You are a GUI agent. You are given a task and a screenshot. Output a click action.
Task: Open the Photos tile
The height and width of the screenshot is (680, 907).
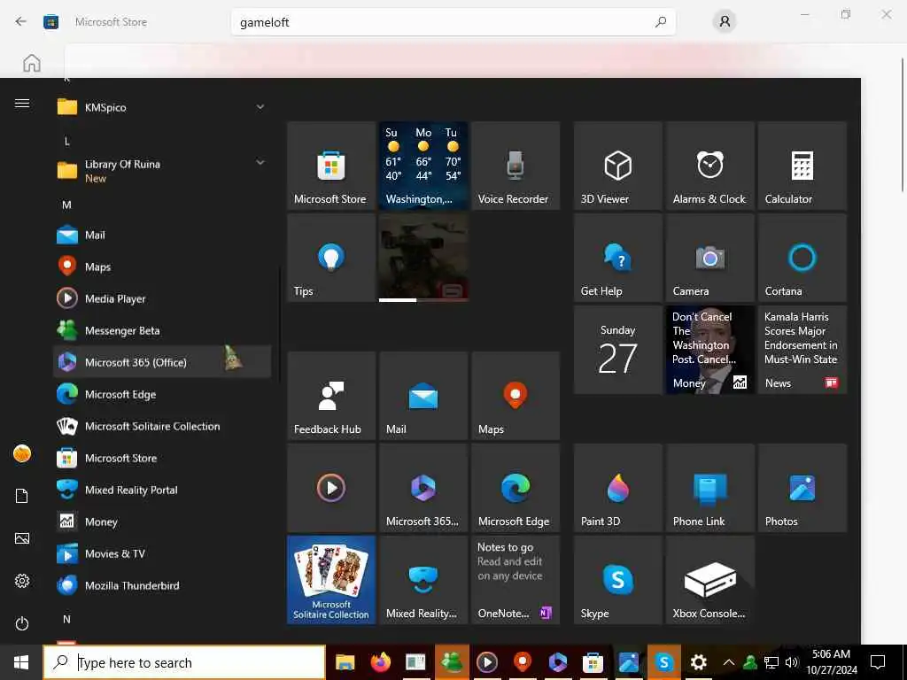[x=802, y=488]
